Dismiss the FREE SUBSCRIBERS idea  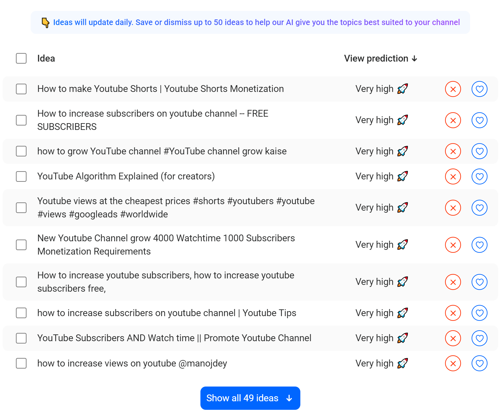(453, 120)
